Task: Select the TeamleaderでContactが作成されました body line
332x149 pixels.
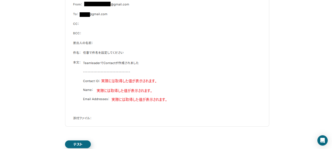Action: click(x=111, y=63)
